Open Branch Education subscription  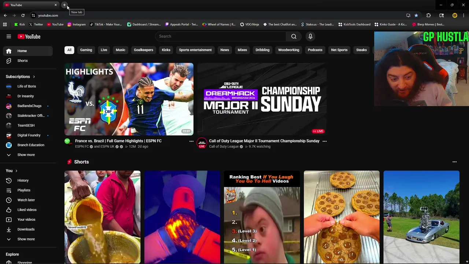pyautogui.click(x=28, y=145)
